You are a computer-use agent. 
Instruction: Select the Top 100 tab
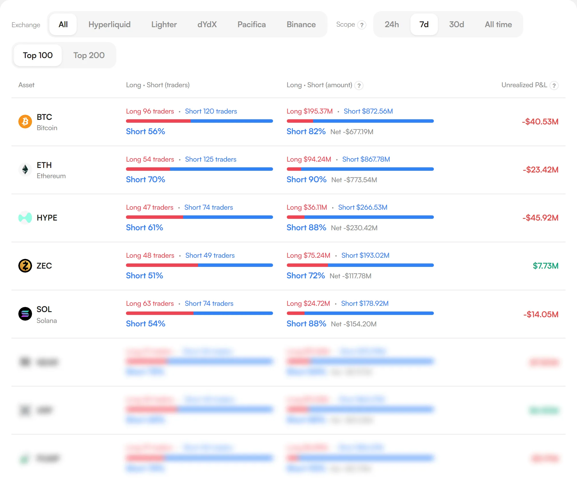tap(38, 55)
